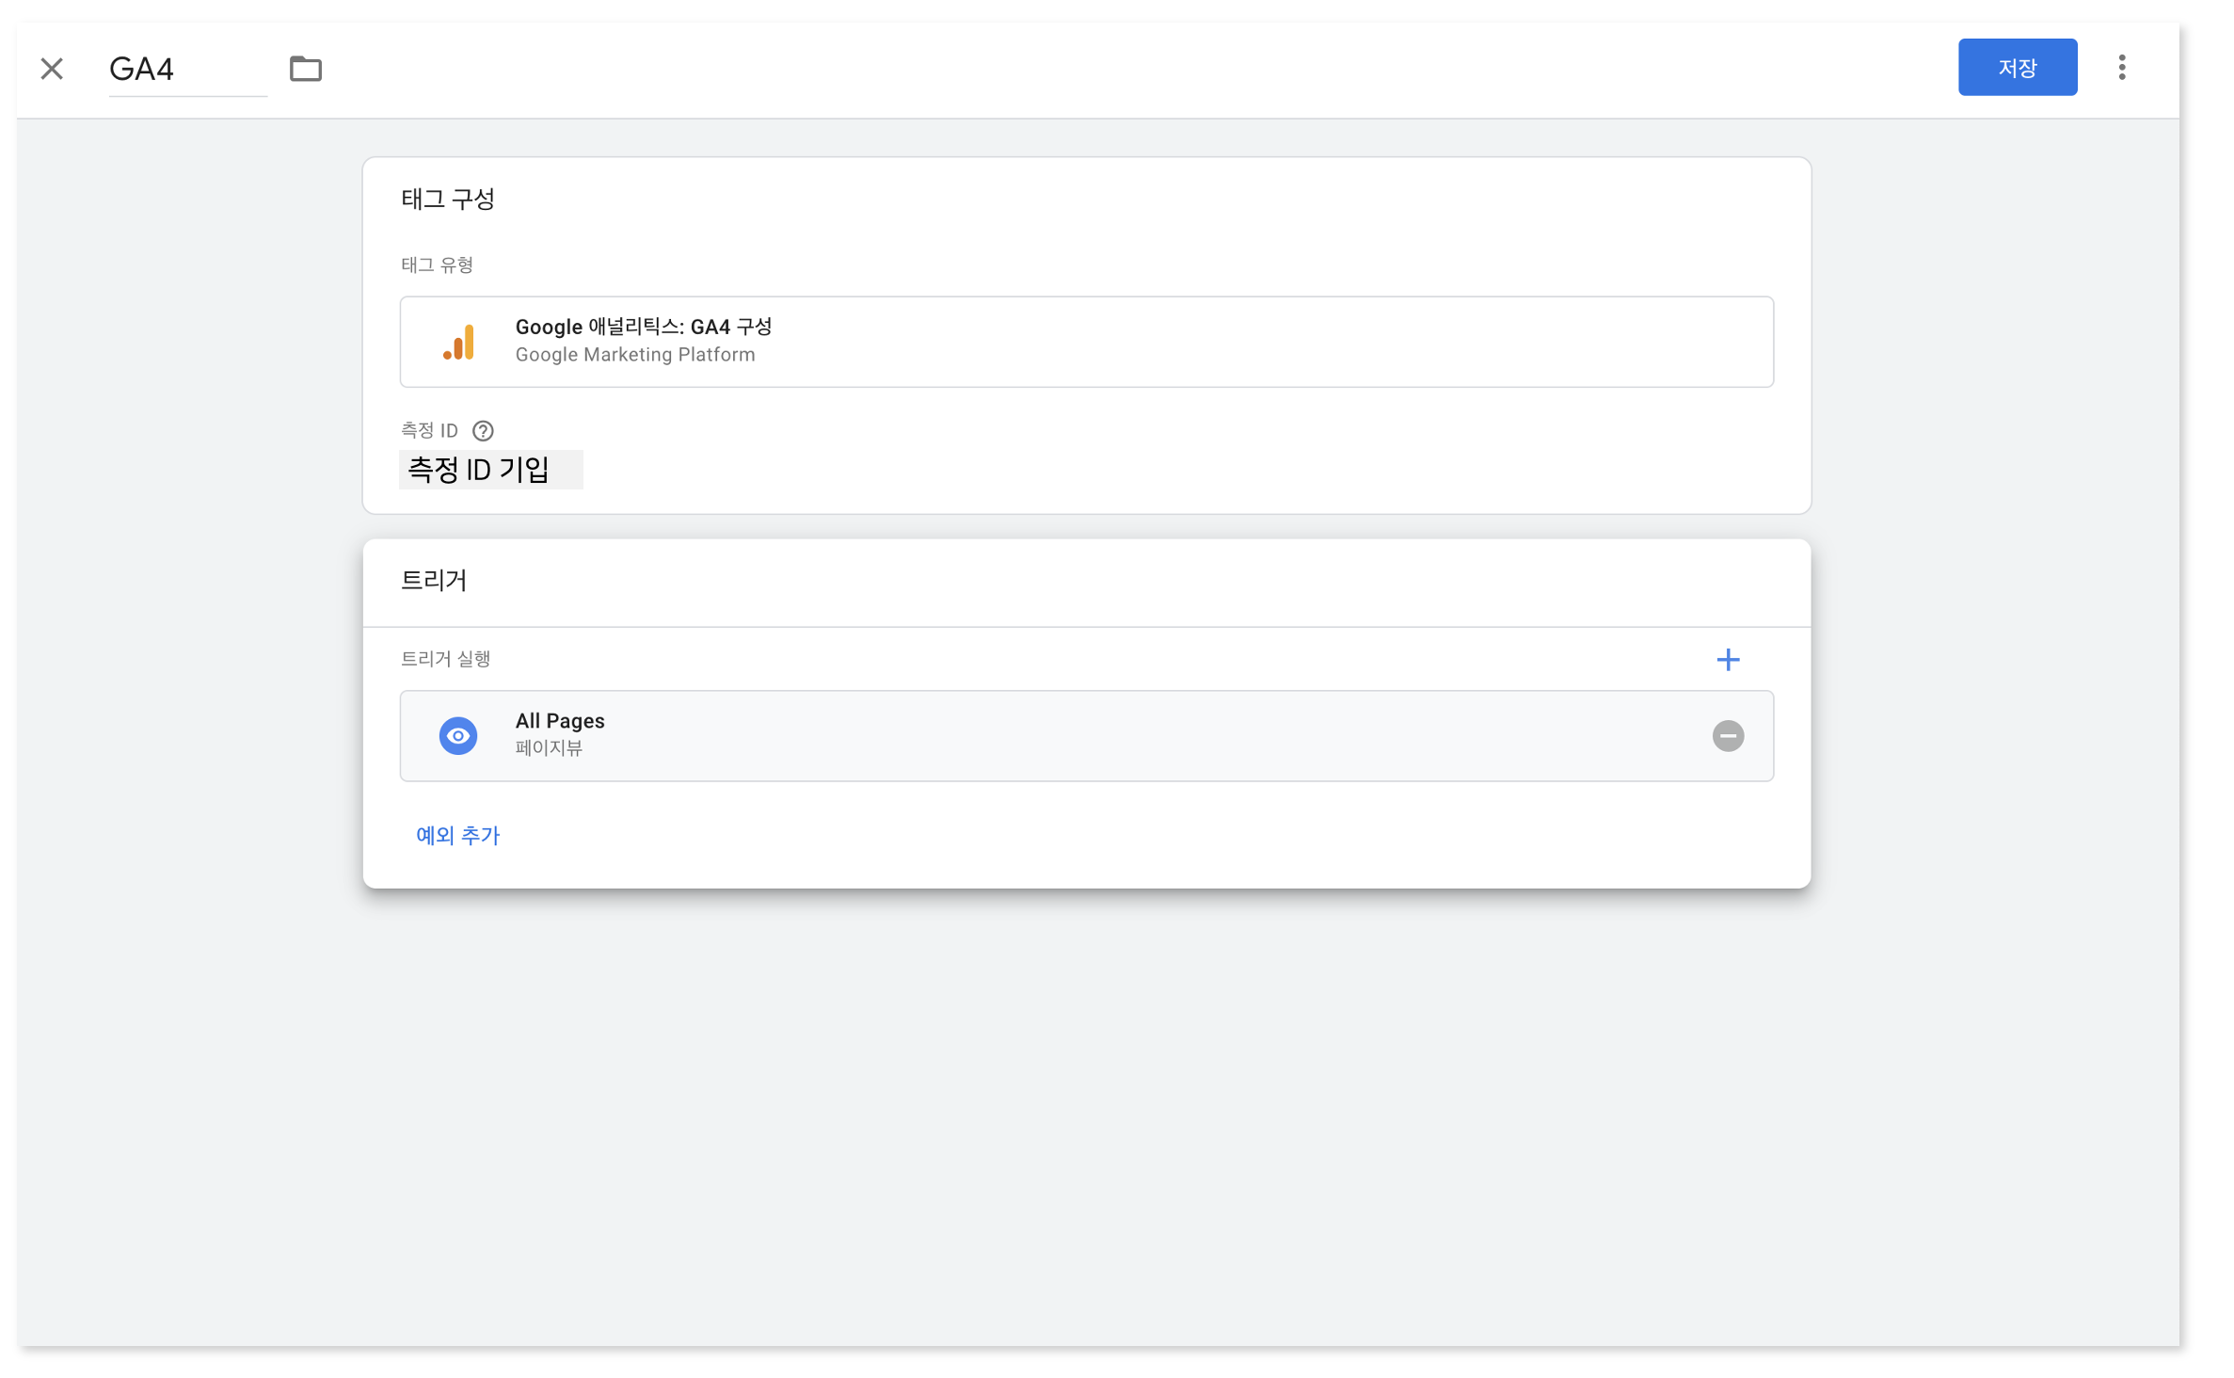The width and height of the screenshot is (2234, 1378).
Task: Close the GA4 tag editor
Action: click(x=52, y=69)
